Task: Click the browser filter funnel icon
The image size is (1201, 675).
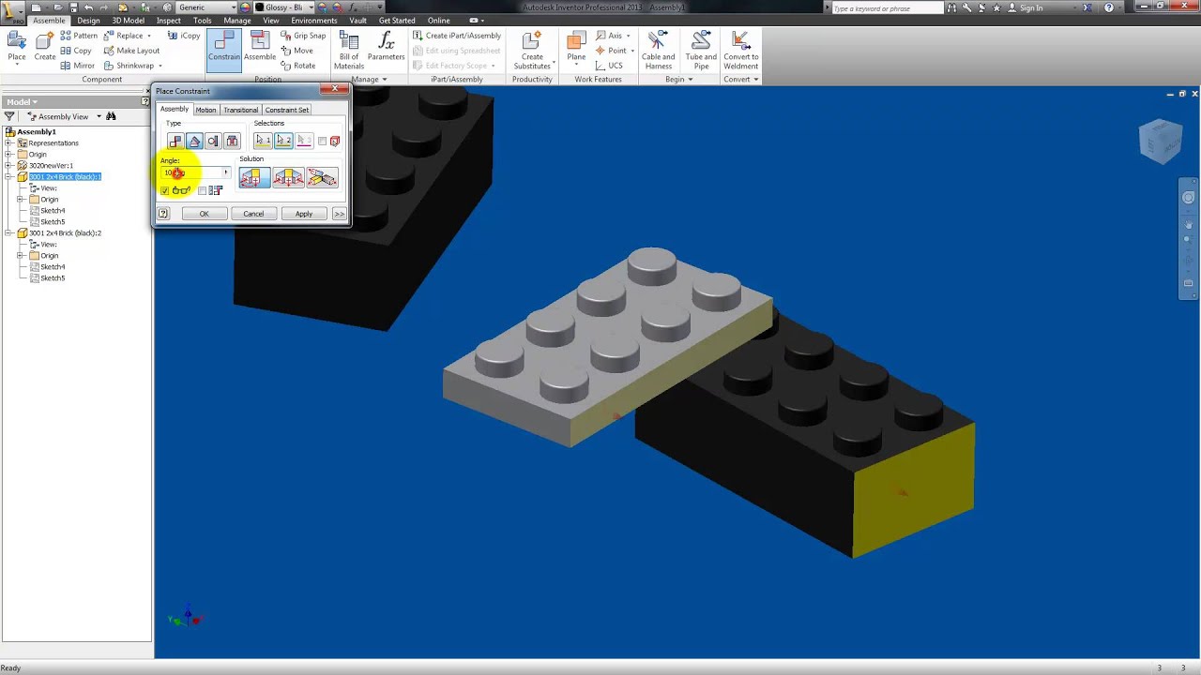Action: tap(9, 116)
